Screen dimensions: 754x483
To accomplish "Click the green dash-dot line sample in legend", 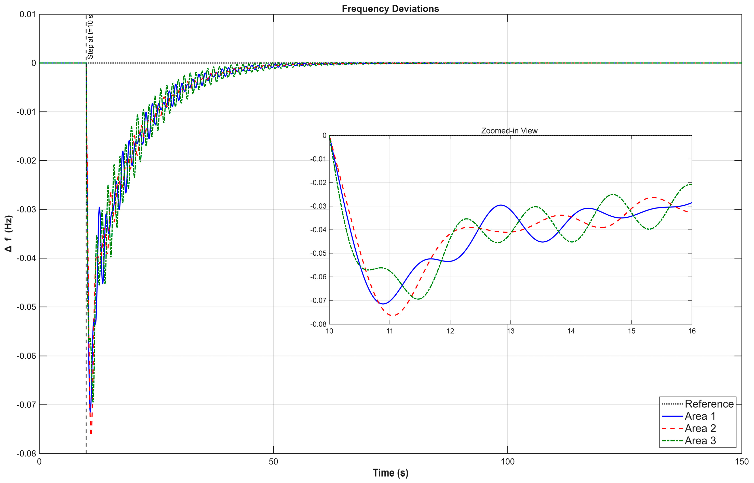I will [672, 441].
